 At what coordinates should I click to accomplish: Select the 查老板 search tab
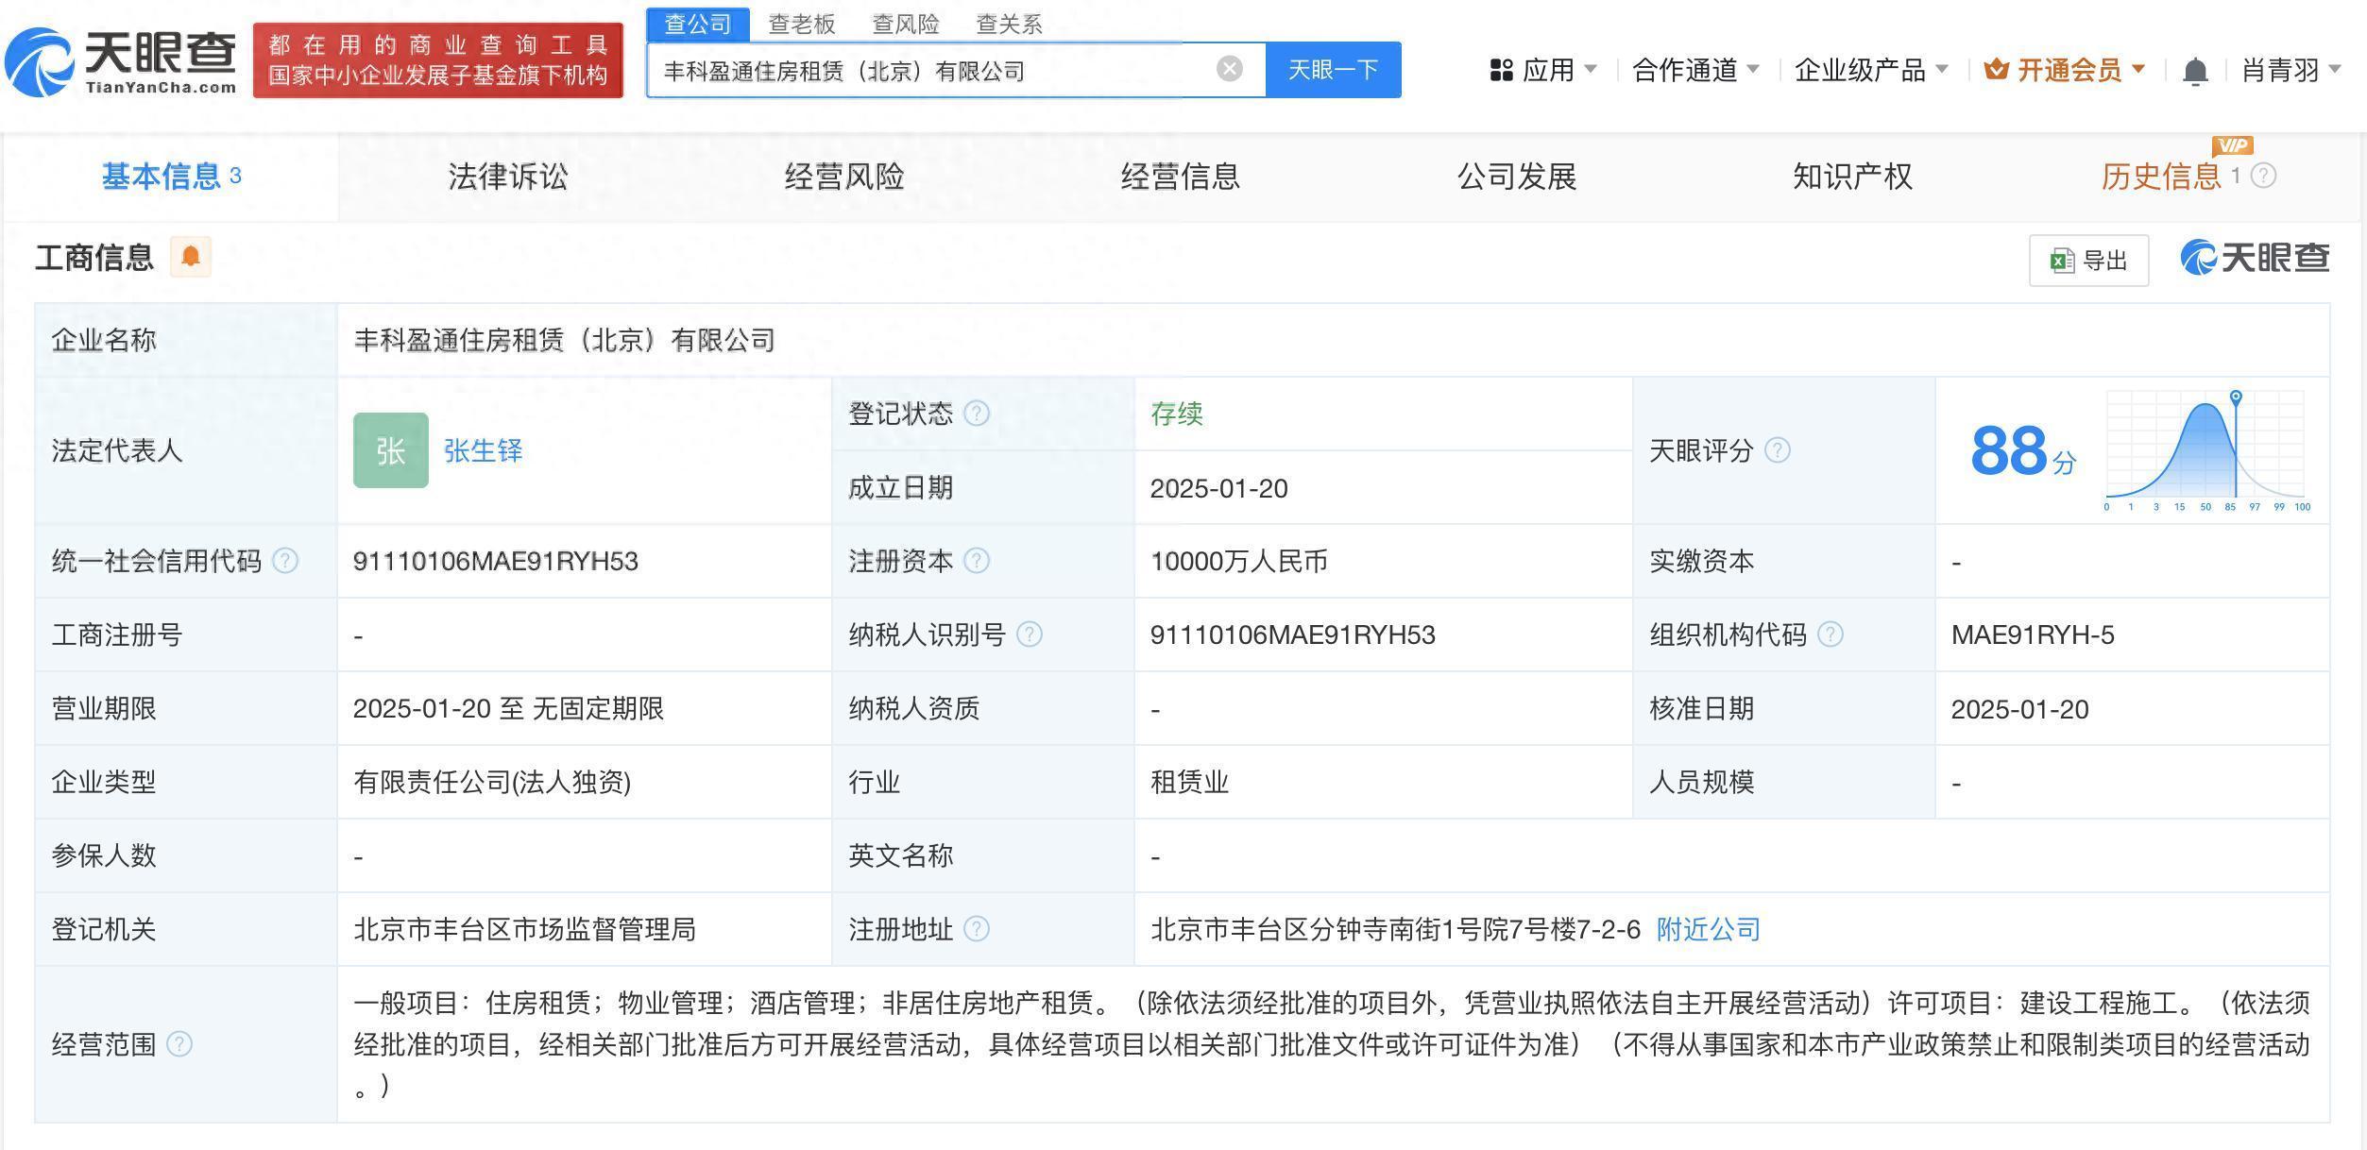(801, 24)
